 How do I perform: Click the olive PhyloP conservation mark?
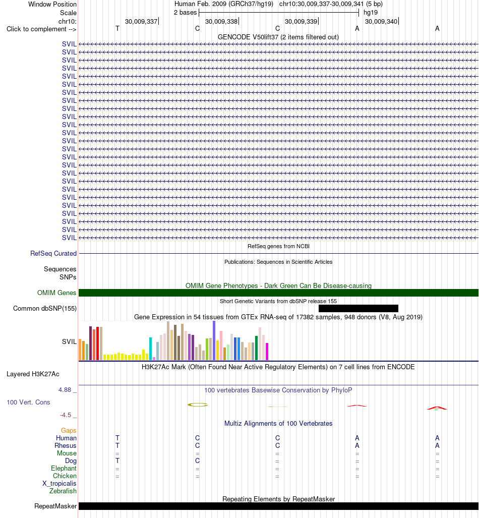click(198, 405)
